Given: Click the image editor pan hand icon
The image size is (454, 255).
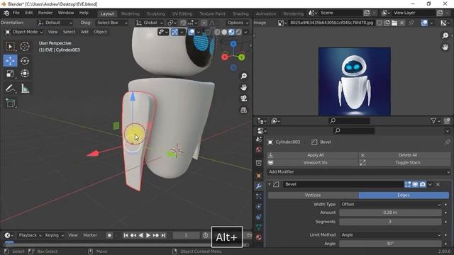Looking at the screenshot, I should [445, 47].
